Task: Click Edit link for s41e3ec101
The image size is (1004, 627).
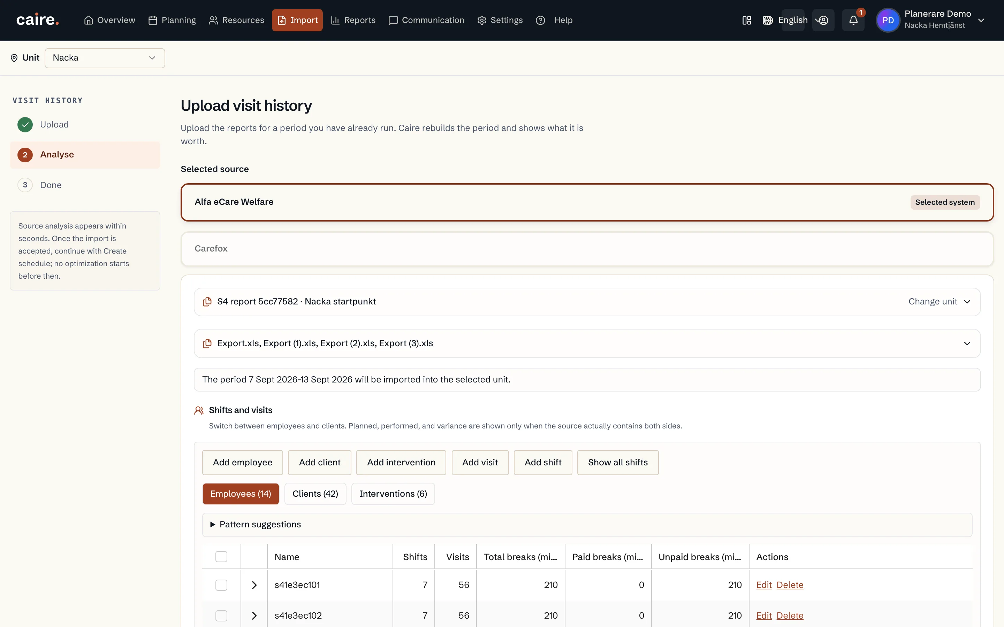Action: tap(763, 585)
